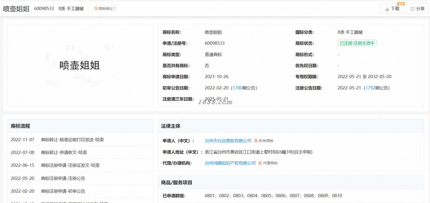Open agency 台州鸿圆知识产权有限公司 link
Viewport: 430px width, 203px height.
point(230,163)
